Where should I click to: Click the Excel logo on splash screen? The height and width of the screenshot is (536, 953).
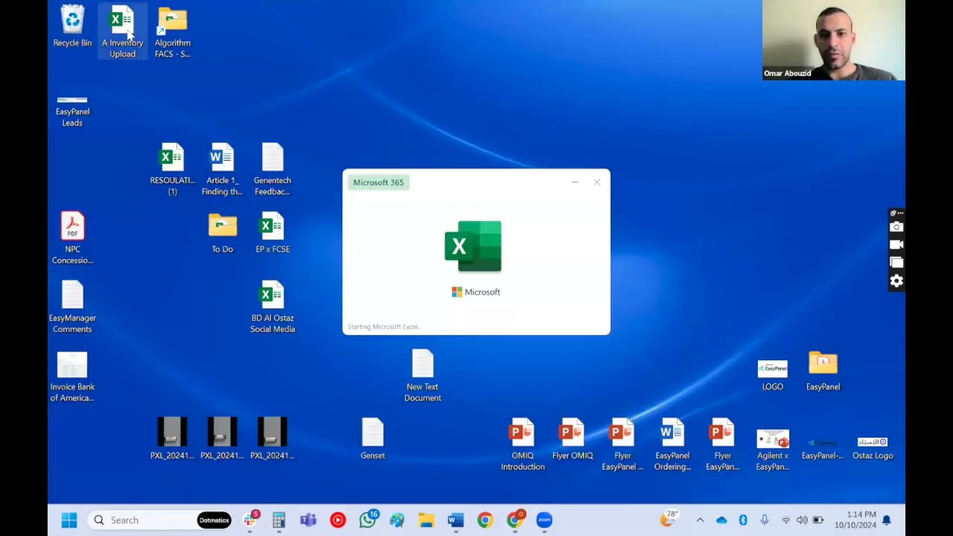(474, 246)
